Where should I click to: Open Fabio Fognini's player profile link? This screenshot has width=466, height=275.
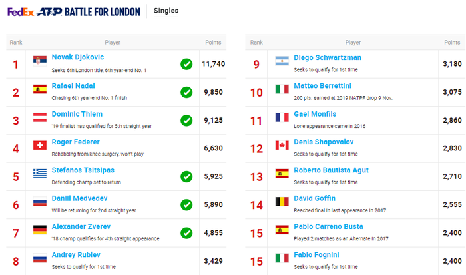click(316, 255)
